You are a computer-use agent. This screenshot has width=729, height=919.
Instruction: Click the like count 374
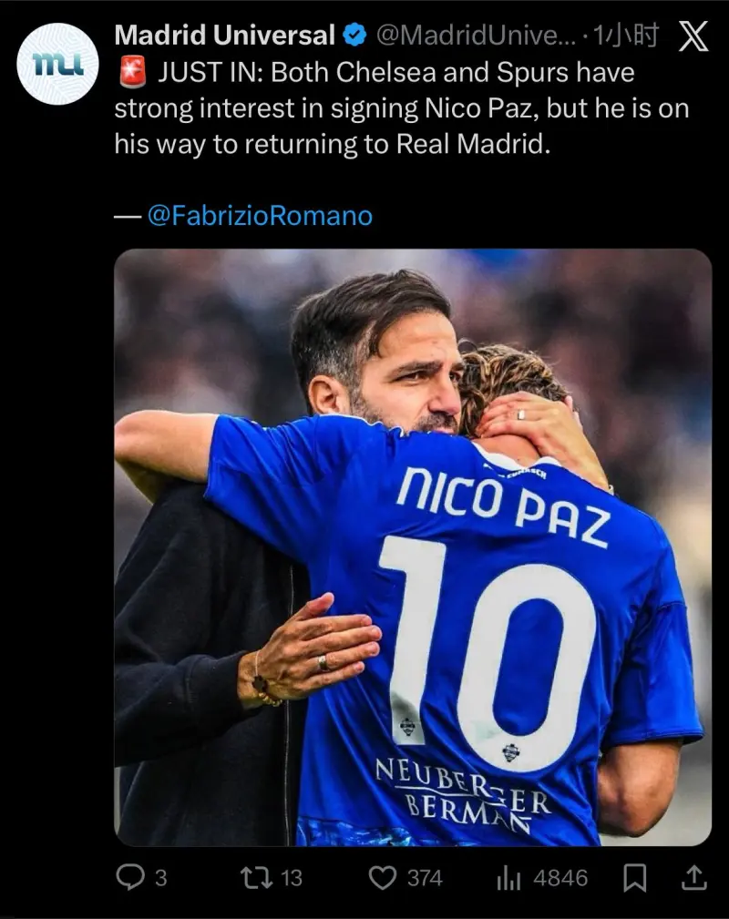425,878
